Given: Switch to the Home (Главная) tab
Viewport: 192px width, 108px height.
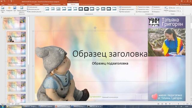Looking at the screenshot, I should click(x=22, y=4).
